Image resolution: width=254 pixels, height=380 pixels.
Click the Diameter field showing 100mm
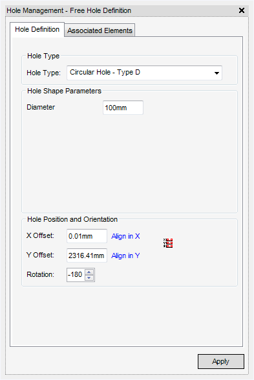(x=123, y=108)
